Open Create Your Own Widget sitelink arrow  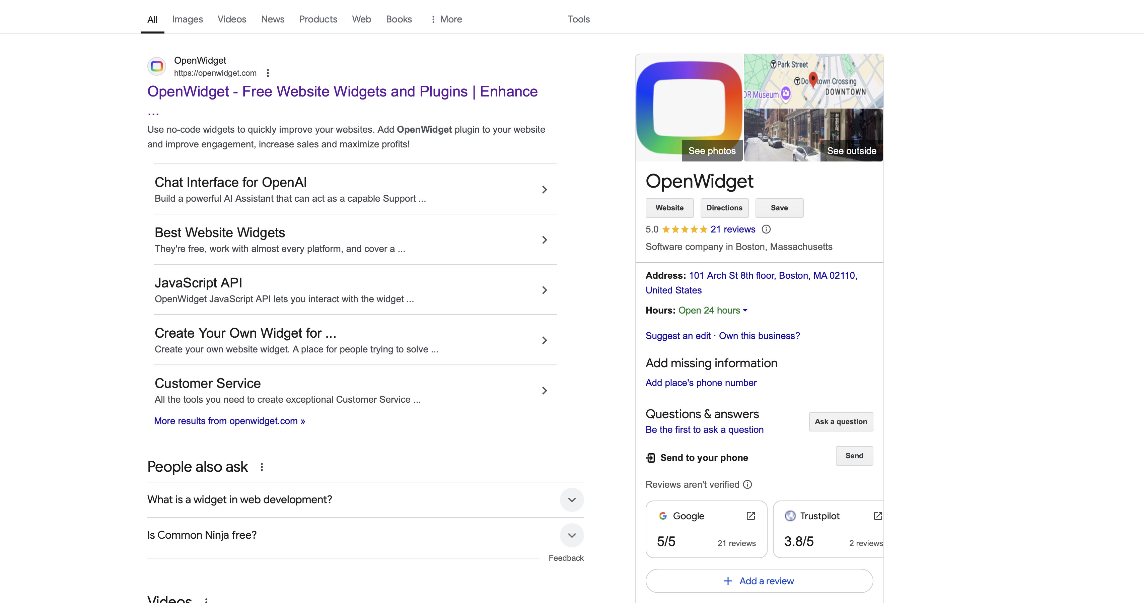(545, 340)
